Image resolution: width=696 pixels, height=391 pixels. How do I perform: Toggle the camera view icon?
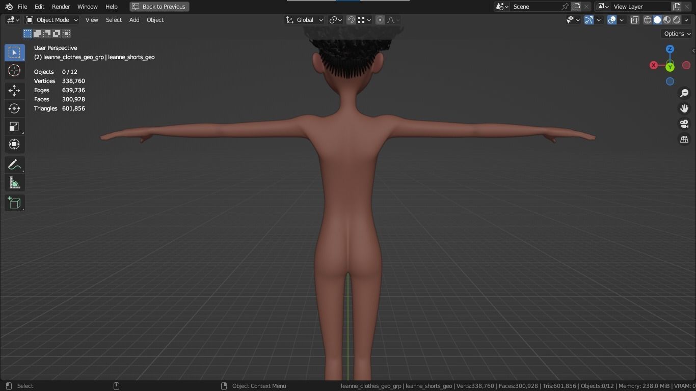click(x=684, y=124)
